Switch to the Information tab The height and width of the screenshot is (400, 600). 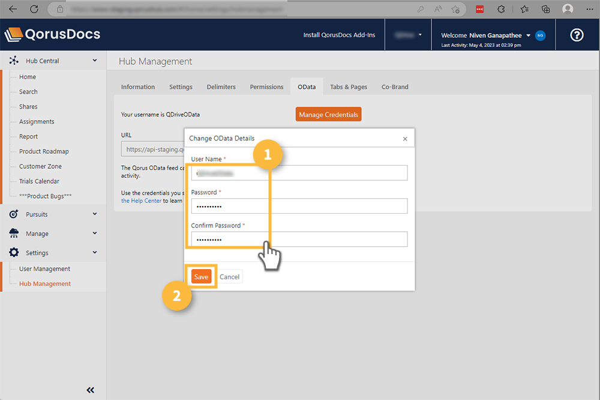click(138, 87)
